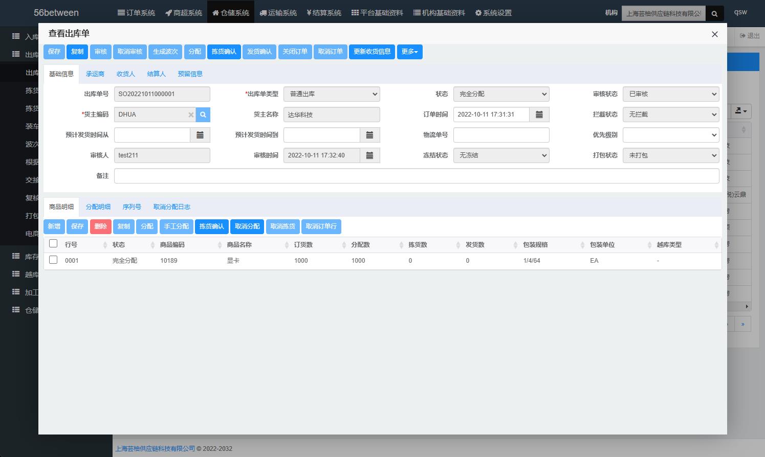Expand the 更多 dropdown button
The image size is (765, 457).
point(410,52)
